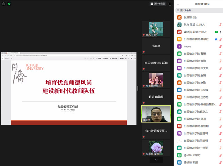
Task: Click the muted mic icon in the iPhone row
Action: tap(220, 47)
